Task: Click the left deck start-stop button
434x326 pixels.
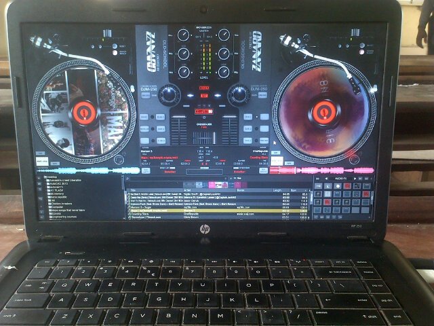Action: click(x=42, y=162)
